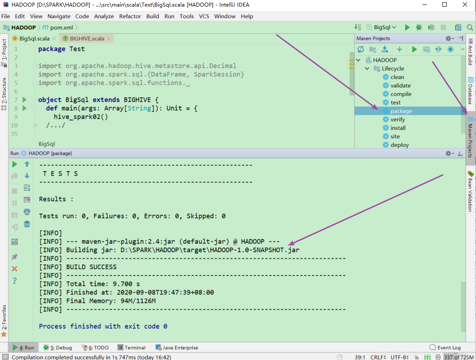Change CRLF line separator in status bar
The width and height of the screenshot is (476, 360).
378,357
